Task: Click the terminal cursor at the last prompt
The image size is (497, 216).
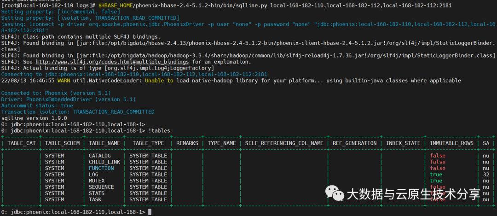Action: coord(150,212)
